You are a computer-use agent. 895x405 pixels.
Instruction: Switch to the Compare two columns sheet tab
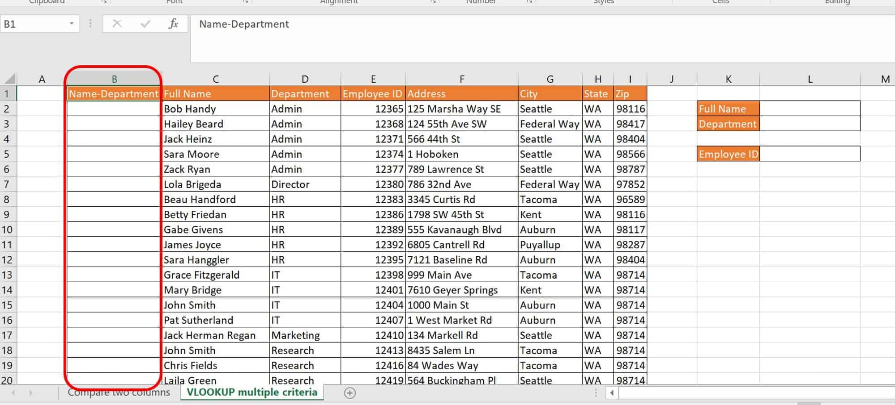[119, 392]
